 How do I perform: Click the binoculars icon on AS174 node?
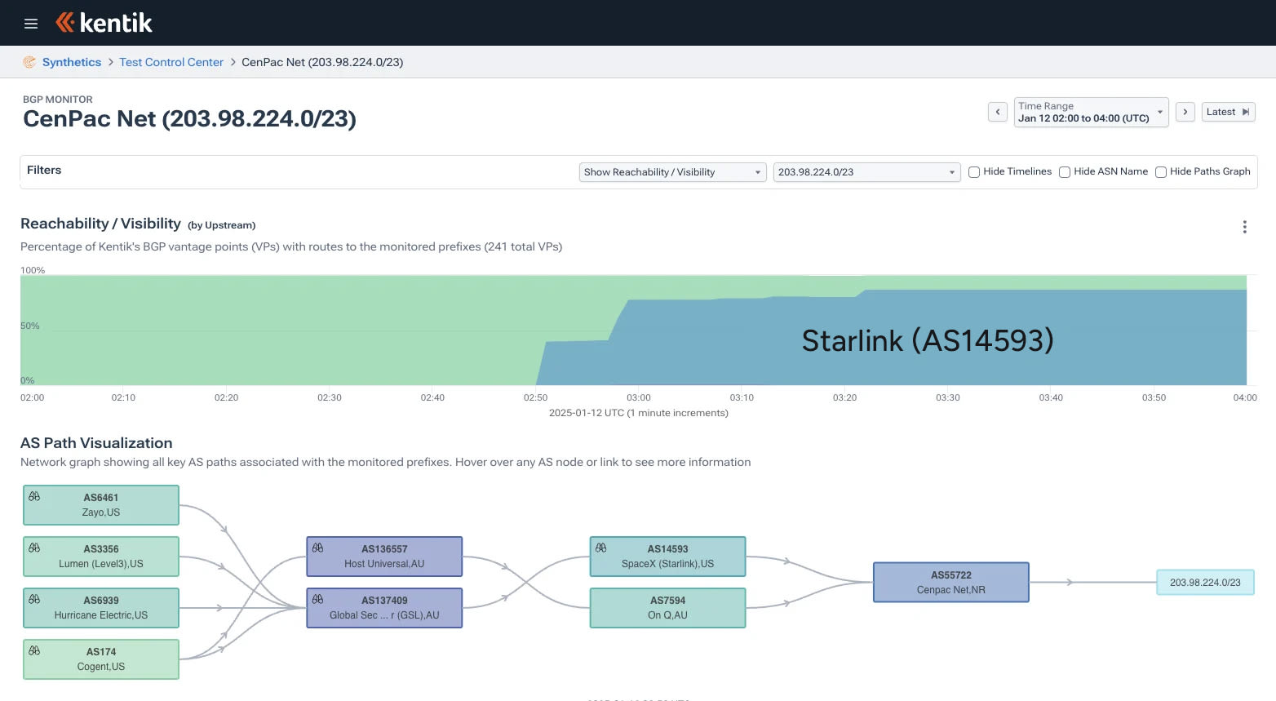click(x=34, y=650)
